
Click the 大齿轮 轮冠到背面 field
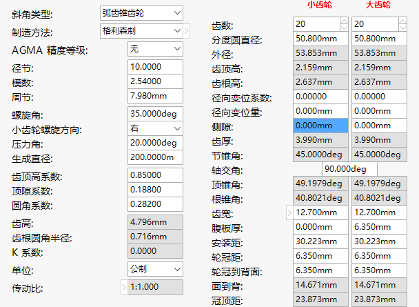pos(380,270)
